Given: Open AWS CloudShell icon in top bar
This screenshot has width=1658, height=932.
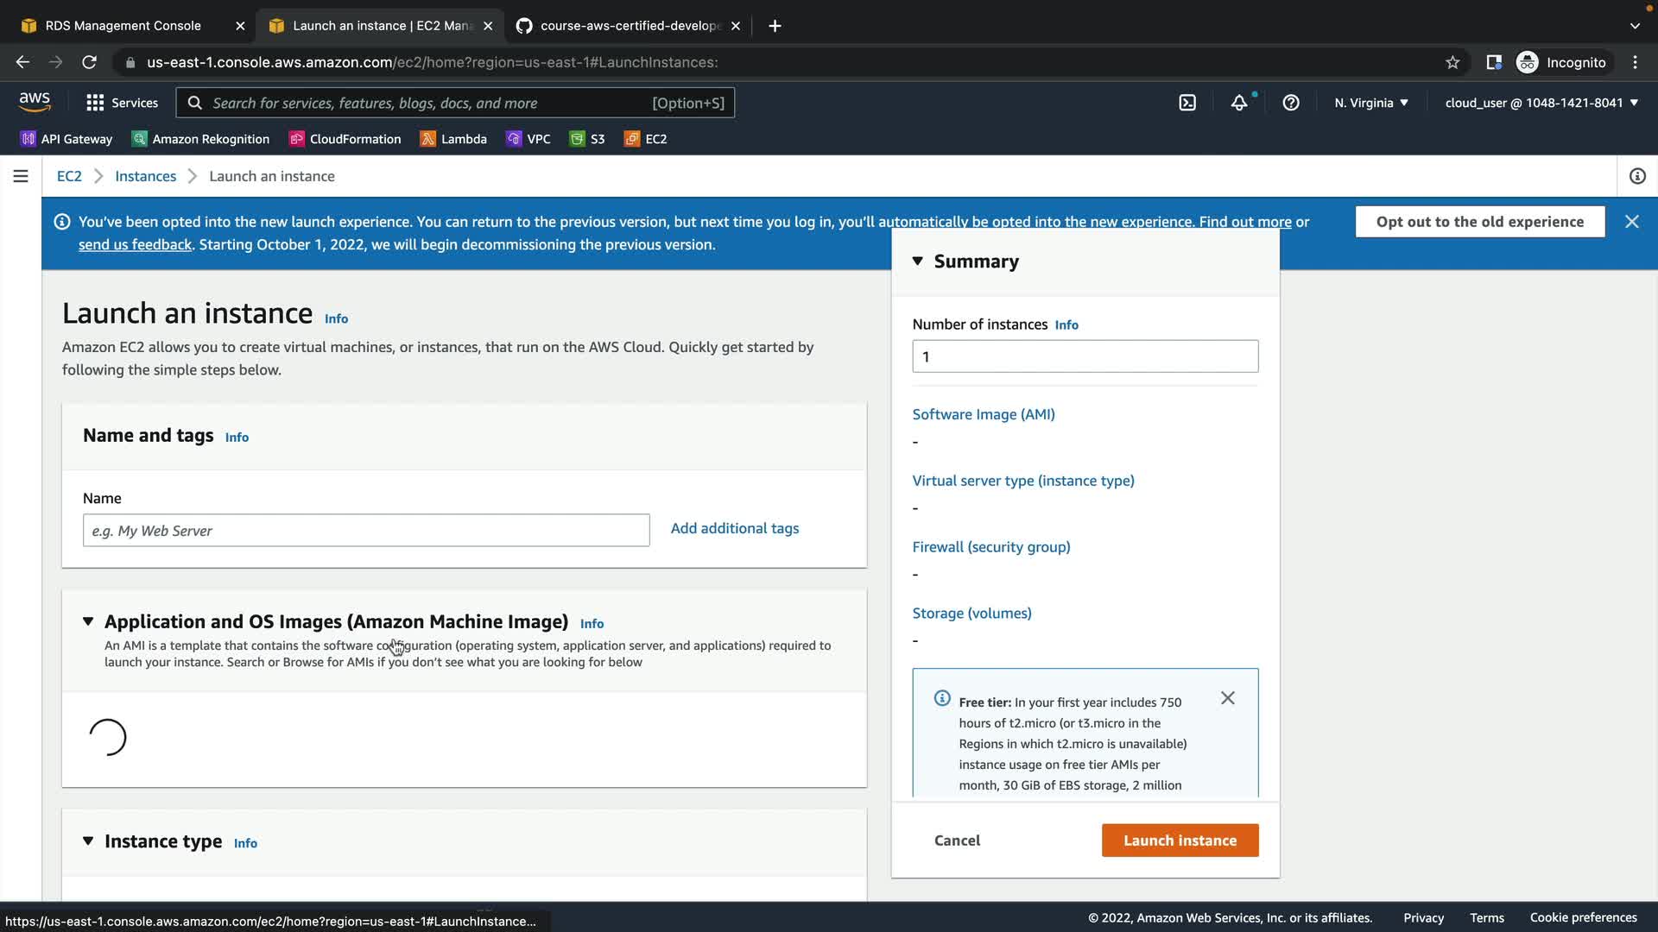Looking at the screenshot, I should (1187, 103).
